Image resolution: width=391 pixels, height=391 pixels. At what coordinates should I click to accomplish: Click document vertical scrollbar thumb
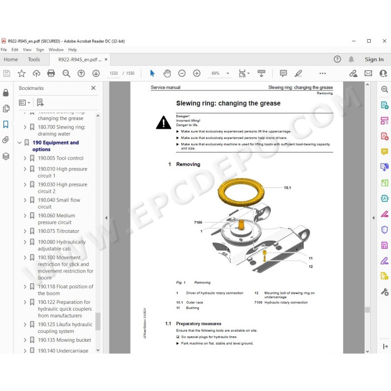(368, 309)
